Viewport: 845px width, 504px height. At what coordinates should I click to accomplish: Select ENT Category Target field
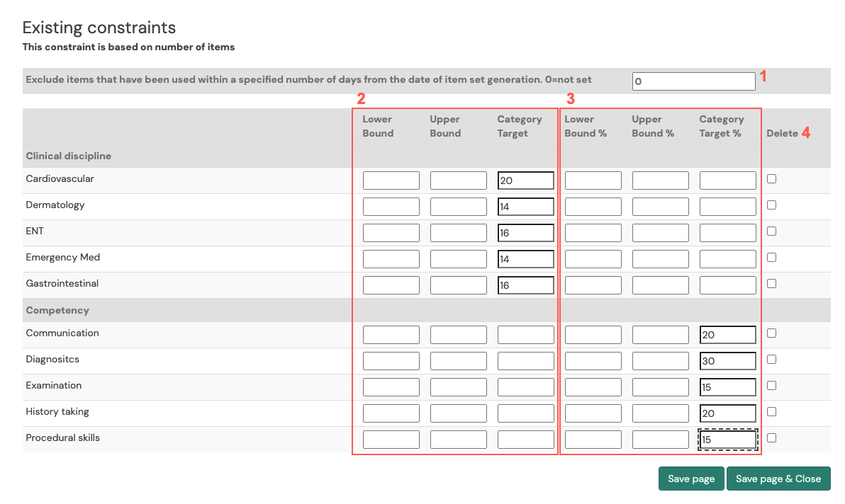point(525,233)
